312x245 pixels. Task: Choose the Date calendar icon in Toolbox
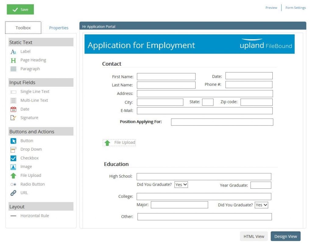13,109
